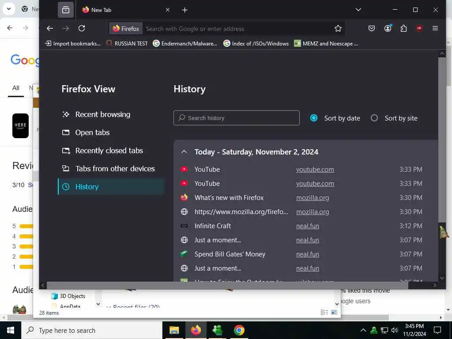Screen dimensions: 452x339
Task: Click the Infinite Craft row favicon
Action: (x=184, y=226)
